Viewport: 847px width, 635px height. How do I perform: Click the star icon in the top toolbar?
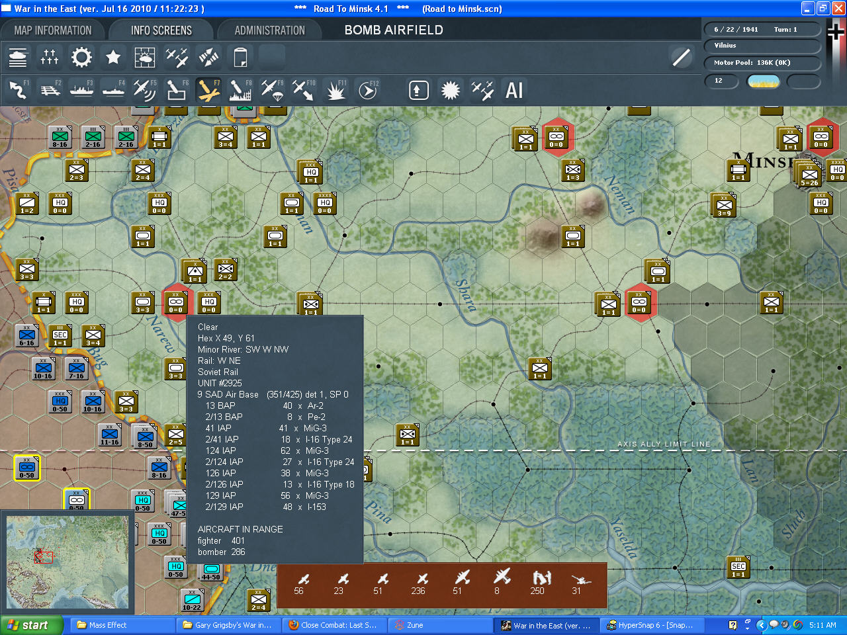click(113, 58)
